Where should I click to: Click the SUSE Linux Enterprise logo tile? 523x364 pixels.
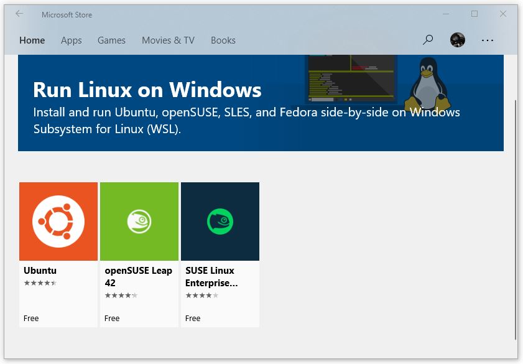(220, 222)
